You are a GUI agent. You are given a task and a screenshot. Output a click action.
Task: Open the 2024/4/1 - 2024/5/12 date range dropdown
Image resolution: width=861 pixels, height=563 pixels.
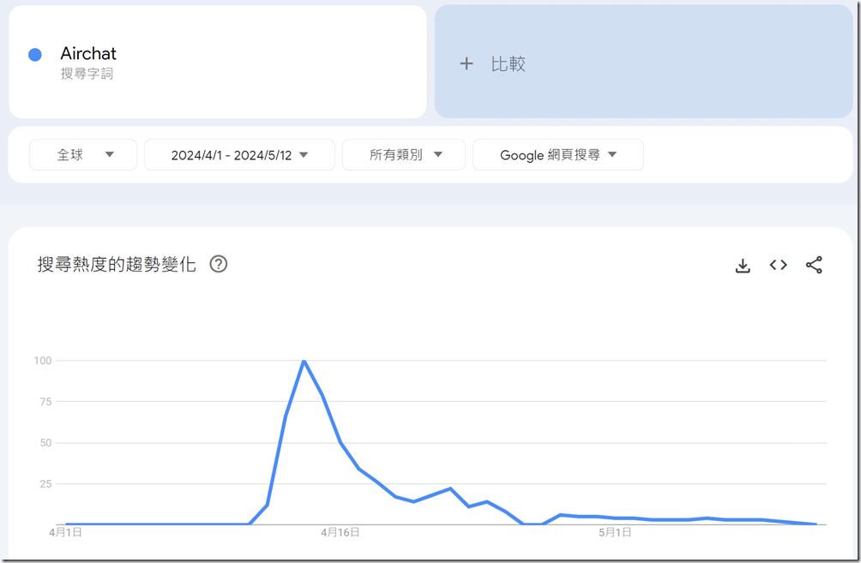pos(239,155)
